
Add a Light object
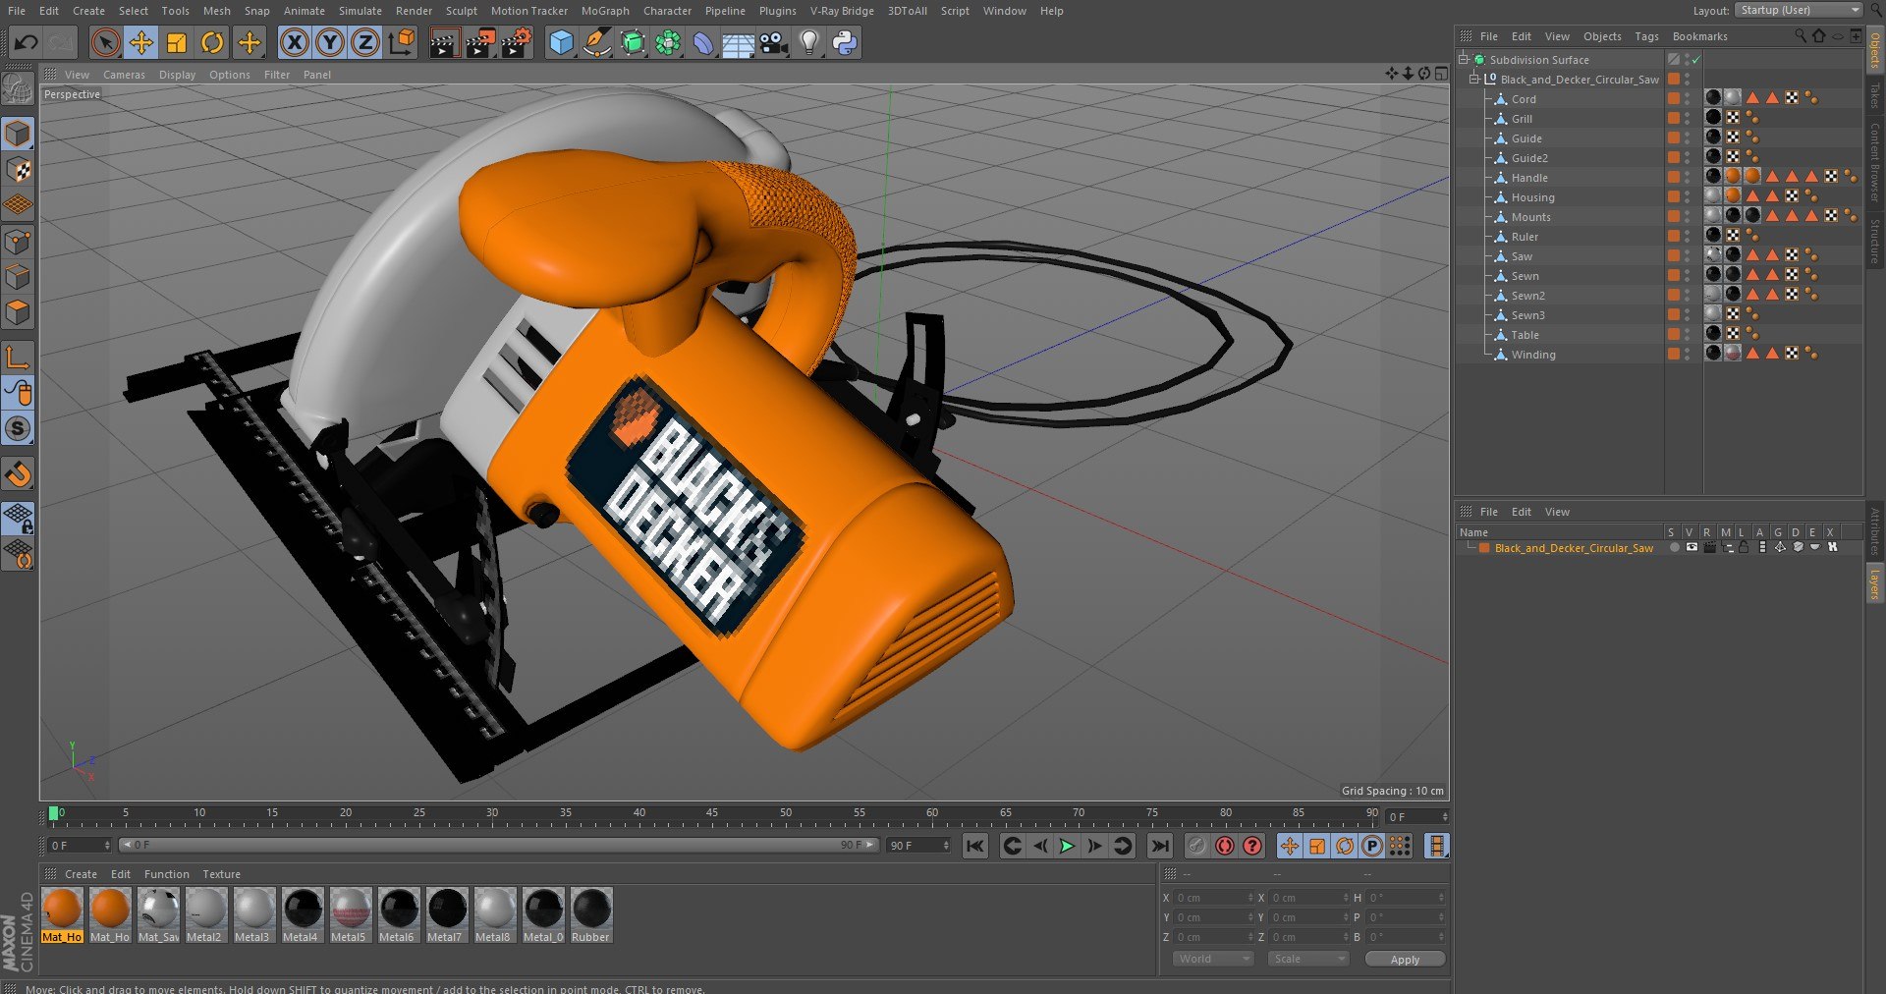click(809, 42)
